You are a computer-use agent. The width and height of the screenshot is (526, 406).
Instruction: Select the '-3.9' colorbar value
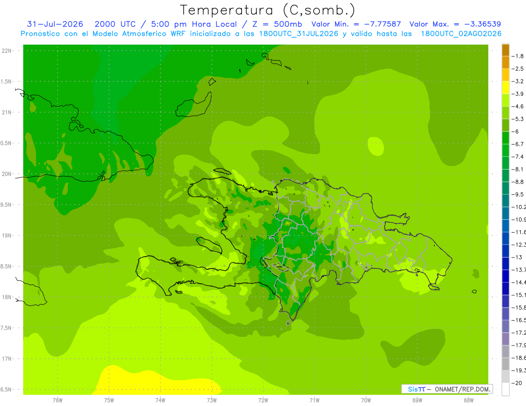pyautogui.click(x=518, y=94)
